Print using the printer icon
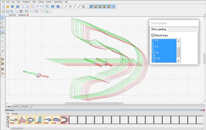 [18, 7]
